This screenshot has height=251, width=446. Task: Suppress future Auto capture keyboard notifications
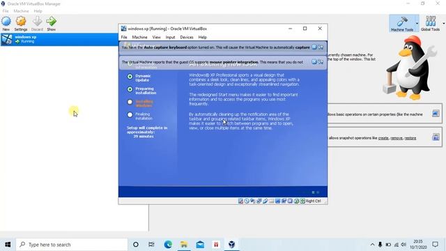coord(321,47)
